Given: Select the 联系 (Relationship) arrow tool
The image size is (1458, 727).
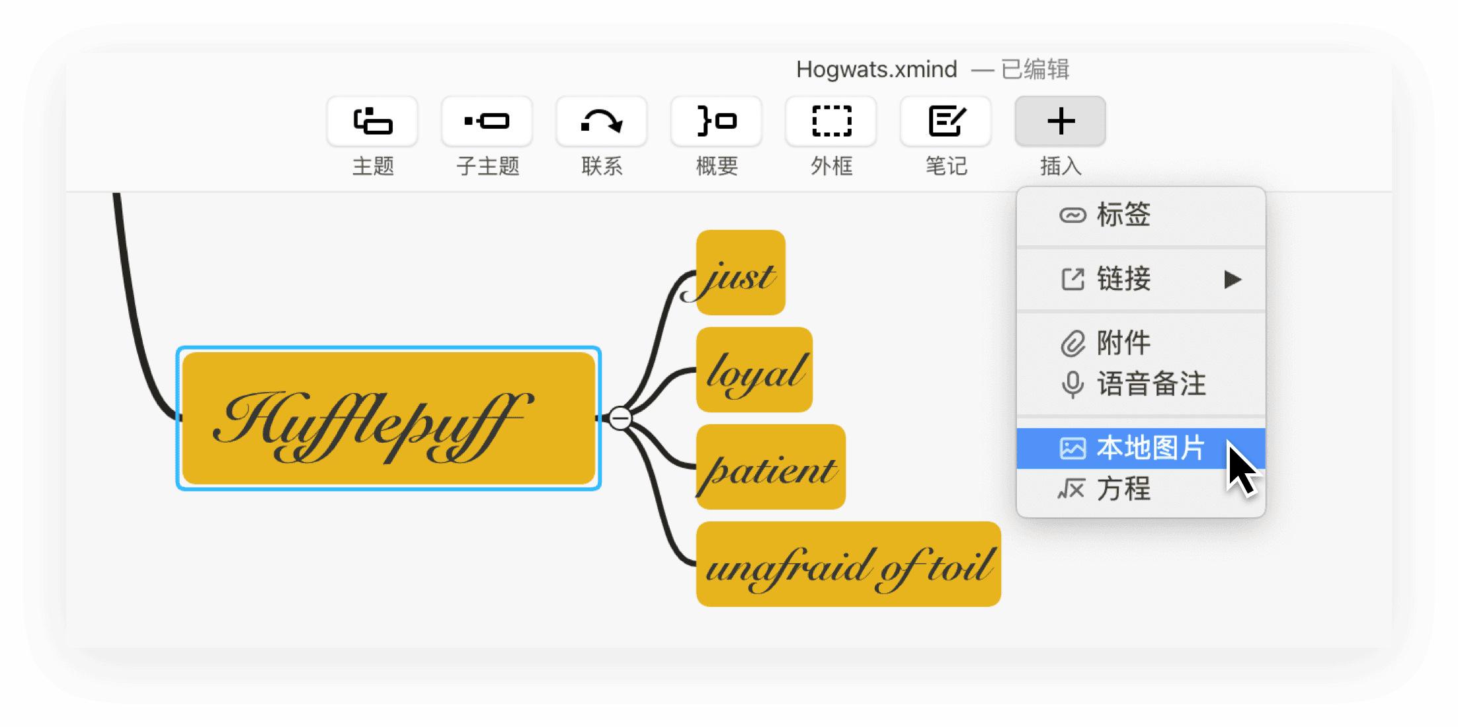Looking at the screenshot, I should point(601,122).
